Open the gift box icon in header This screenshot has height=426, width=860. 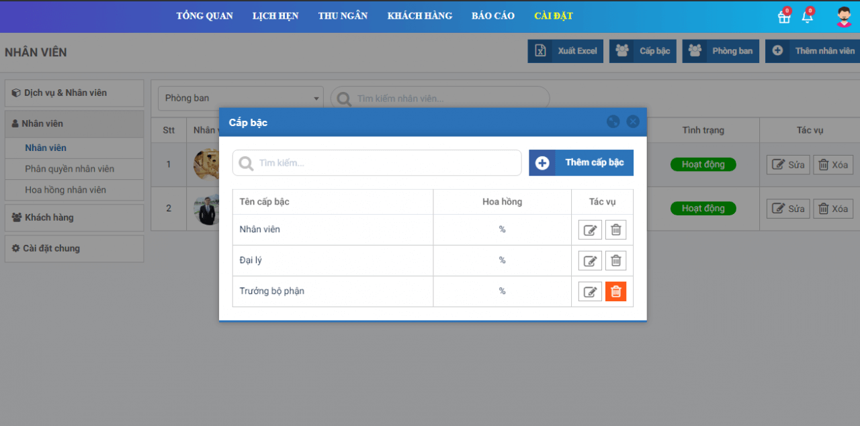coord(784,16)
